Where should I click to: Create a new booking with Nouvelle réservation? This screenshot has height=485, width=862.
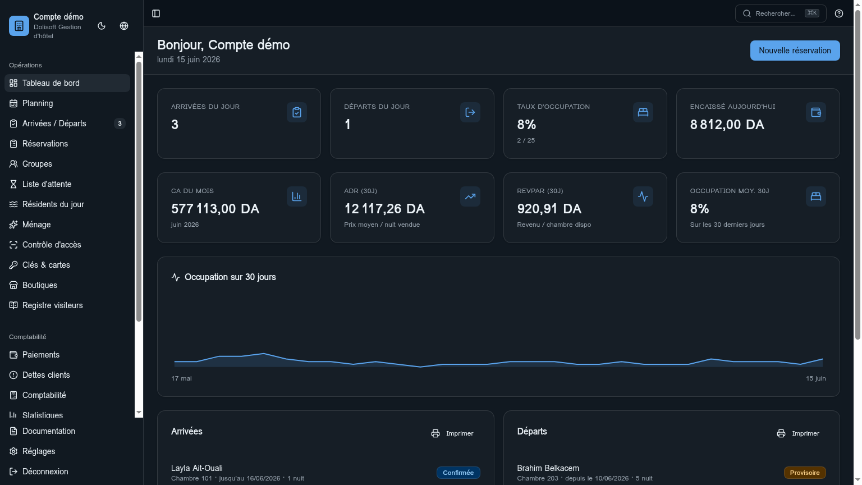pyautogui.click(x=795, y=51)
